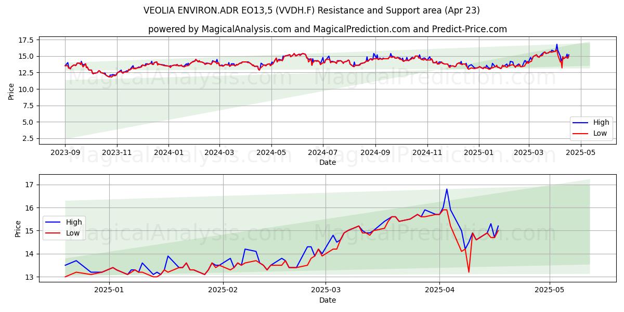The image size is (624, 312).
Task: Click bottom chart y-axis value 13
Action: point(29,277)
